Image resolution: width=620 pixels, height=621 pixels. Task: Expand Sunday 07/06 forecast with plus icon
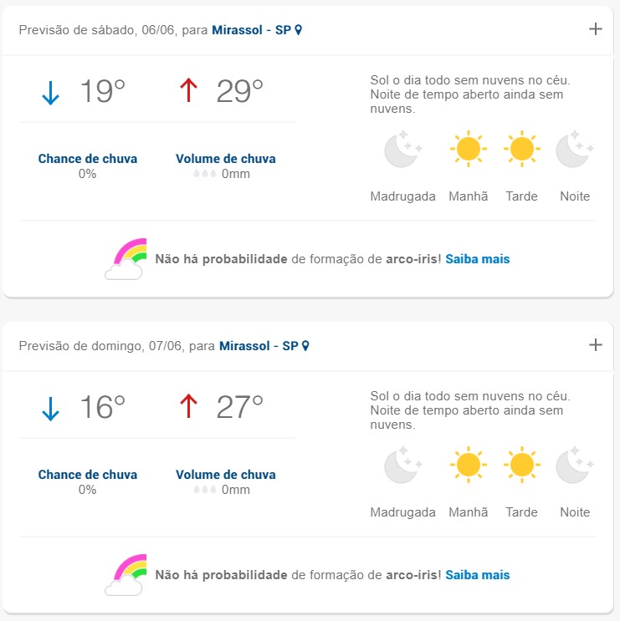point(596,344)
